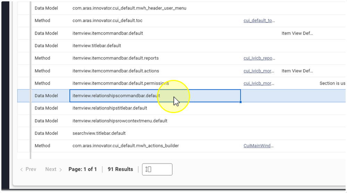Select the mwh_actions_builder name cell
The image size is (347, 193).
tap(125, 146)
